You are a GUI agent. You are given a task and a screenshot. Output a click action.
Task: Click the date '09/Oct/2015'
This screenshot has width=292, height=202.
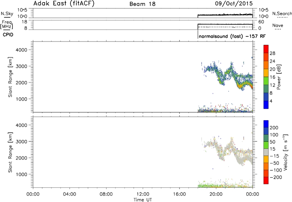pyautogui.click(x=234, y=3)
